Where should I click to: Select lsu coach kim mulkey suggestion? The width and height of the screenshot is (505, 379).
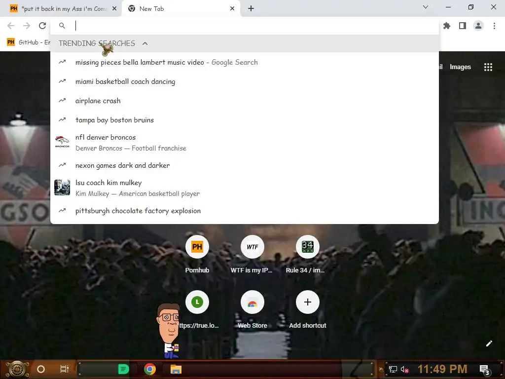click(245, 188)
